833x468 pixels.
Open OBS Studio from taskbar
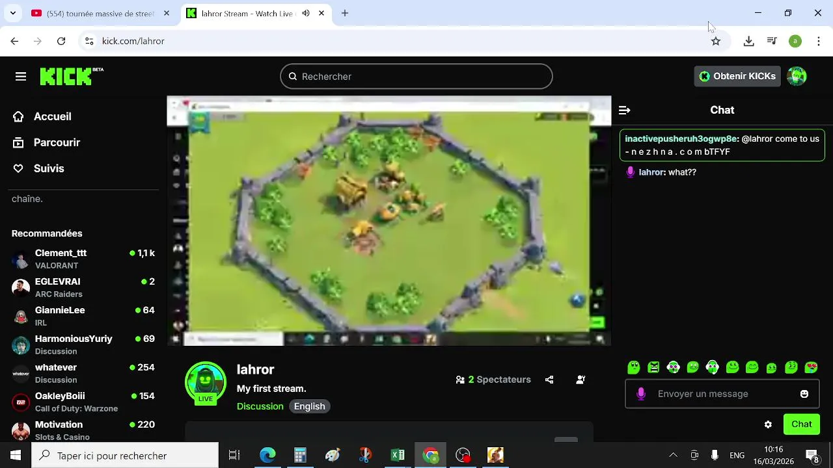[x=463, y=455]
